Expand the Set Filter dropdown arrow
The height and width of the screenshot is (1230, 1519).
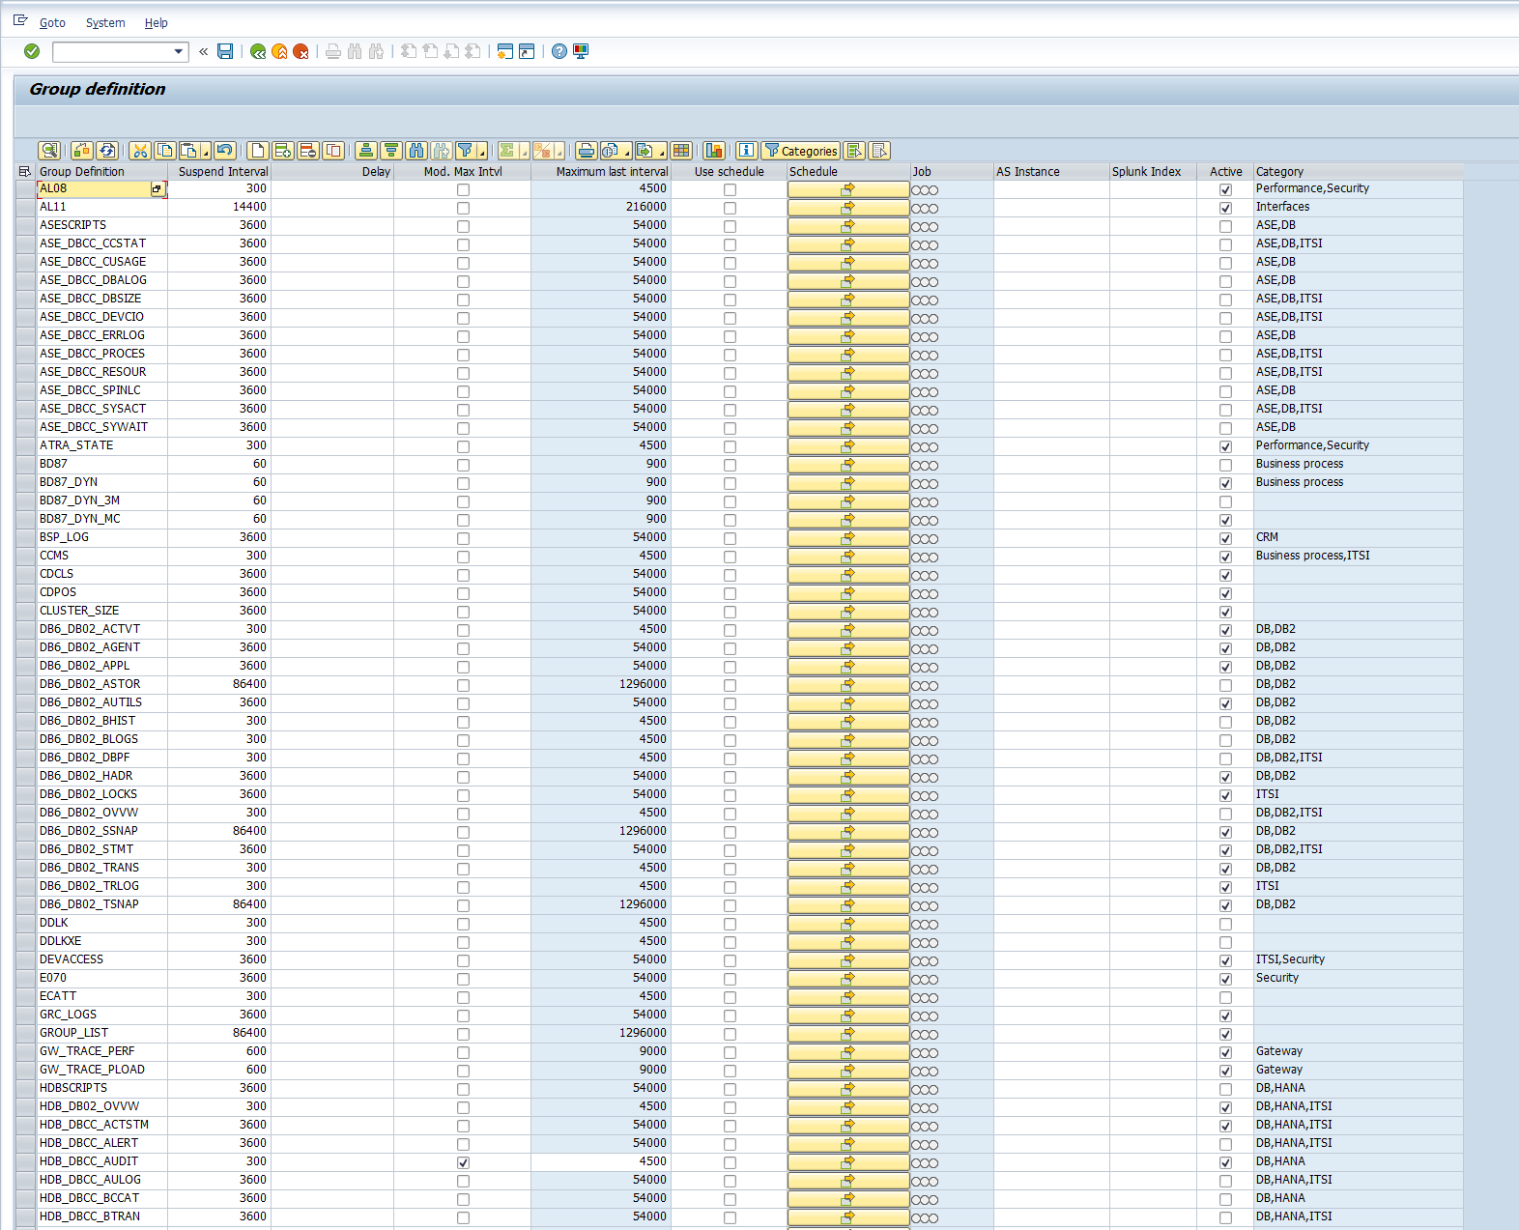[x=481, y=153]
